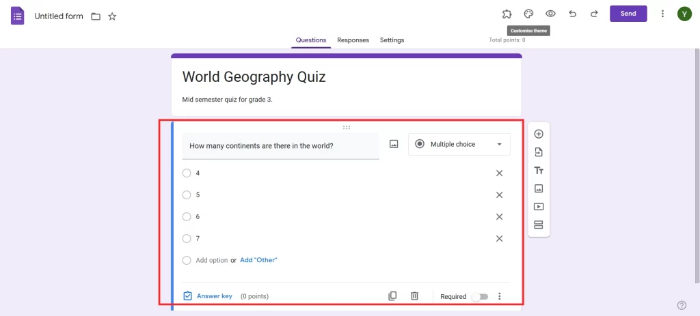700x316 pixels.
Task: Select the radio button for option 4
Action: click(x=187, y=173)
